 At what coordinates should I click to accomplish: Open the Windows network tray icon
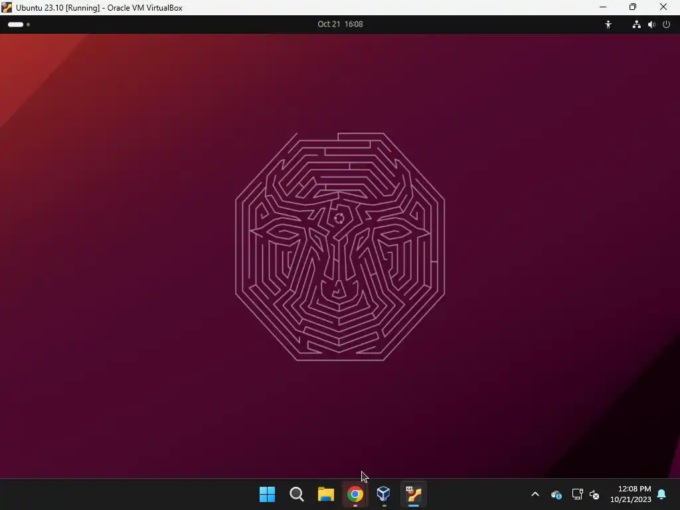[x=577, y=494]
